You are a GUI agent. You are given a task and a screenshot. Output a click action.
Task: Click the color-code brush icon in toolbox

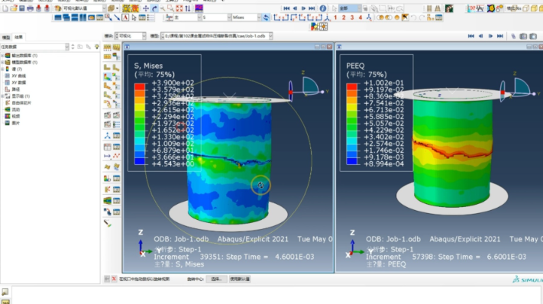coord(108,223)
